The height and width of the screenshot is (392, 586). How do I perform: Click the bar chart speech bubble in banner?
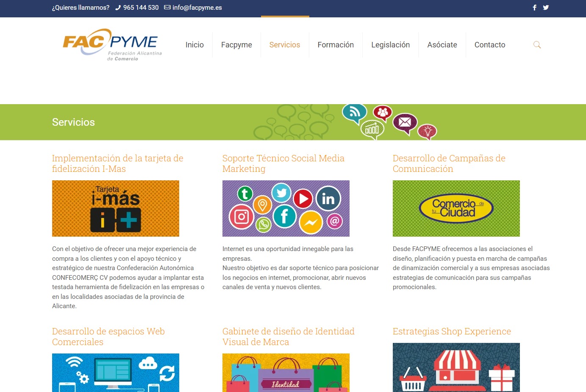tap(372, 130)
